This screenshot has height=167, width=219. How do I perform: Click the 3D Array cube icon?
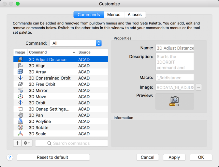pyautogui.click(x=20, y=72)
